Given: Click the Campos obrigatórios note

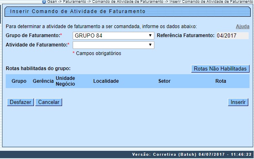Looking at the screenshot, I should pyautogui.click(x=97, y=53).
